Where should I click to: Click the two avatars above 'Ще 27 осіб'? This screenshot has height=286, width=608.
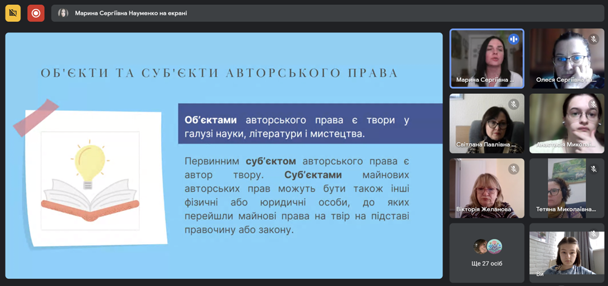coord(487,246)
